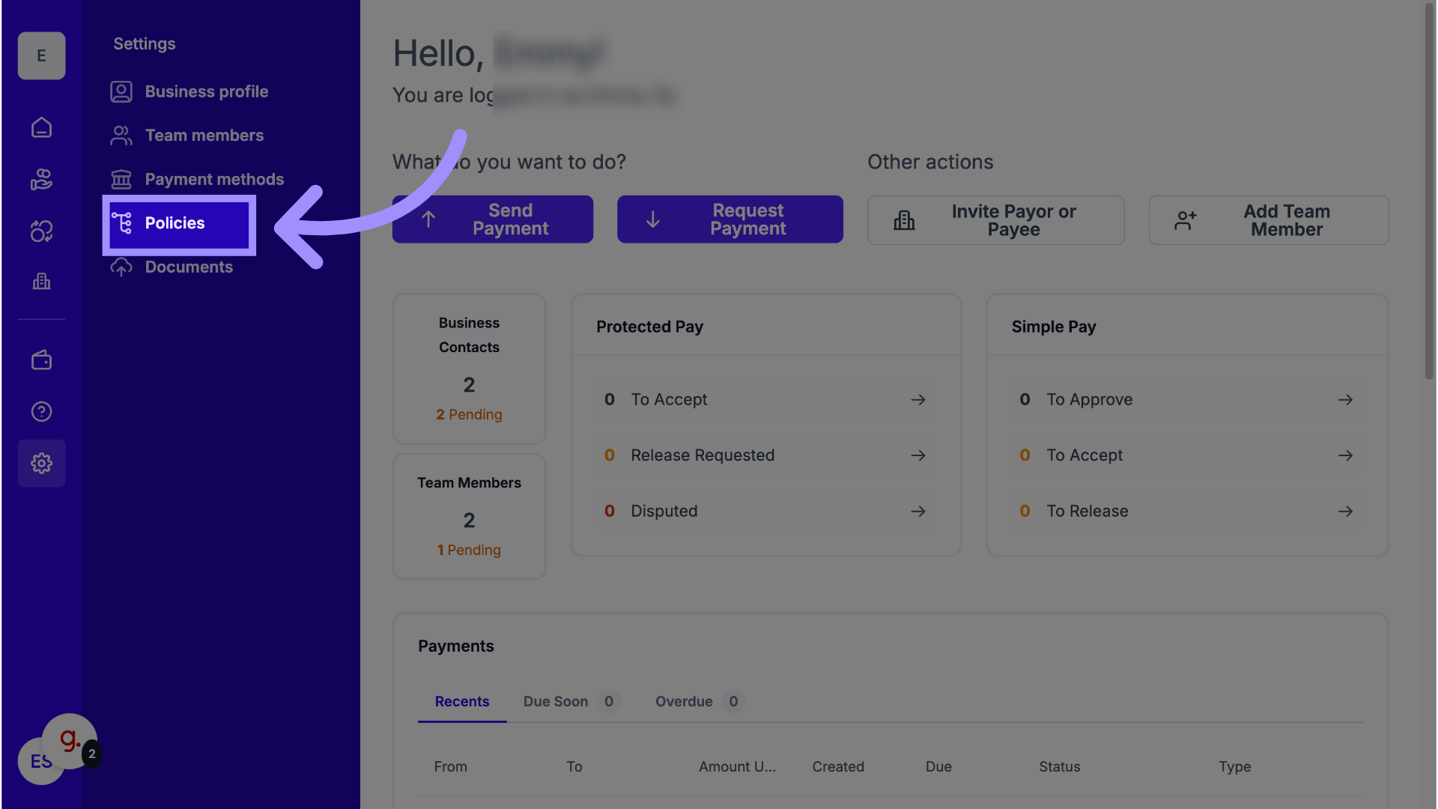The width and height of the screenshot is (1438, 809).
Task: Click the building icon in sidebar
Action: pyautogui.click(x=41, y=282)
